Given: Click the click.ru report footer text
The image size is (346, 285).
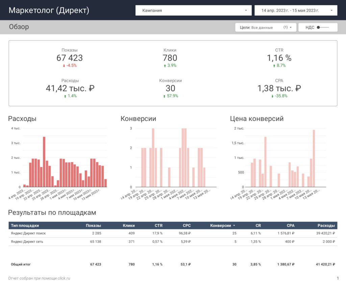Looking at the screenshot, I should tap(39, 278).
